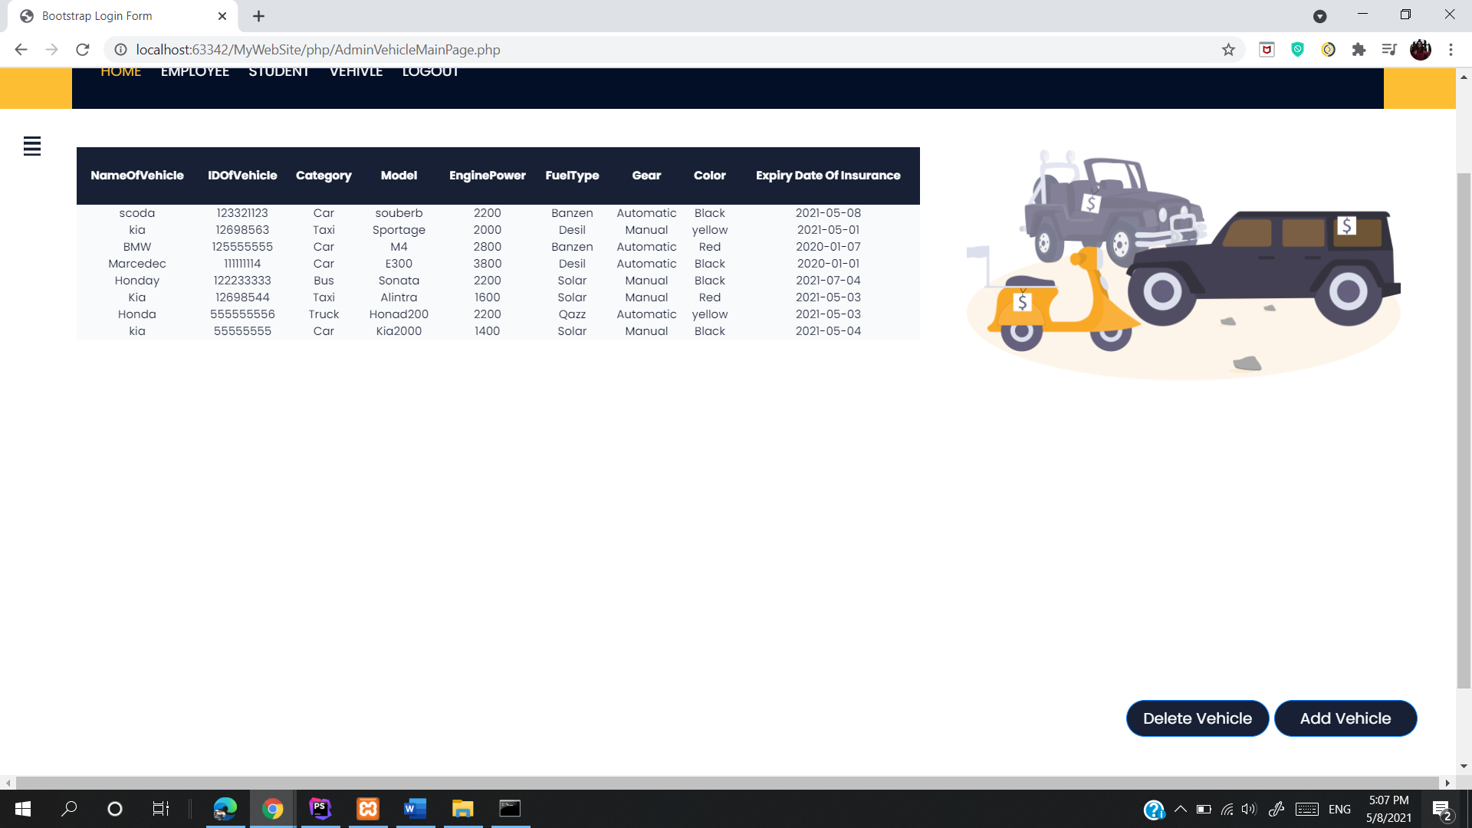Expand hidden icons in the system tray
Image resolution: width=1472 pixels, height=828 pixels.
coord(1181,809)
